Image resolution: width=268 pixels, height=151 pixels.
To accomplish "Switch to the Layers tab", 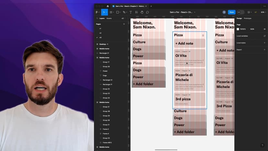I will click(102, 18).
